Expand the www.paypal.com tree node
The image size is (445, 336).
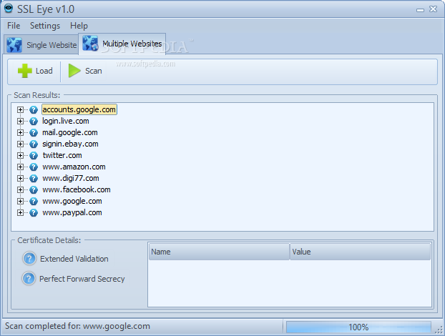pyautogui.click(x=20, y=212)
